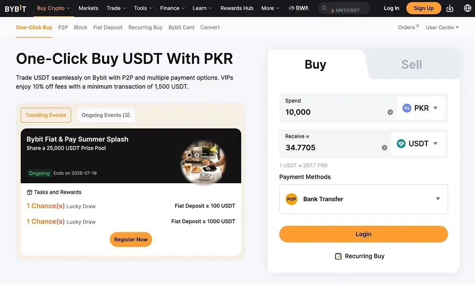Click the Register Now button
Viewport: 475px width, 285px height.
[131, 240]
